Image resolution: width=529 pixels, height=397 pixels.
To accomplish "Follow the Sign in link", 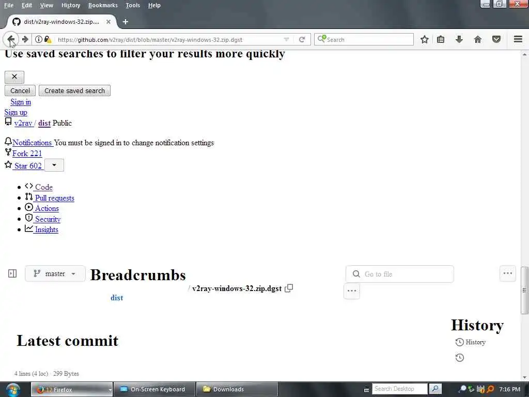I will click(x=21, y=102).
